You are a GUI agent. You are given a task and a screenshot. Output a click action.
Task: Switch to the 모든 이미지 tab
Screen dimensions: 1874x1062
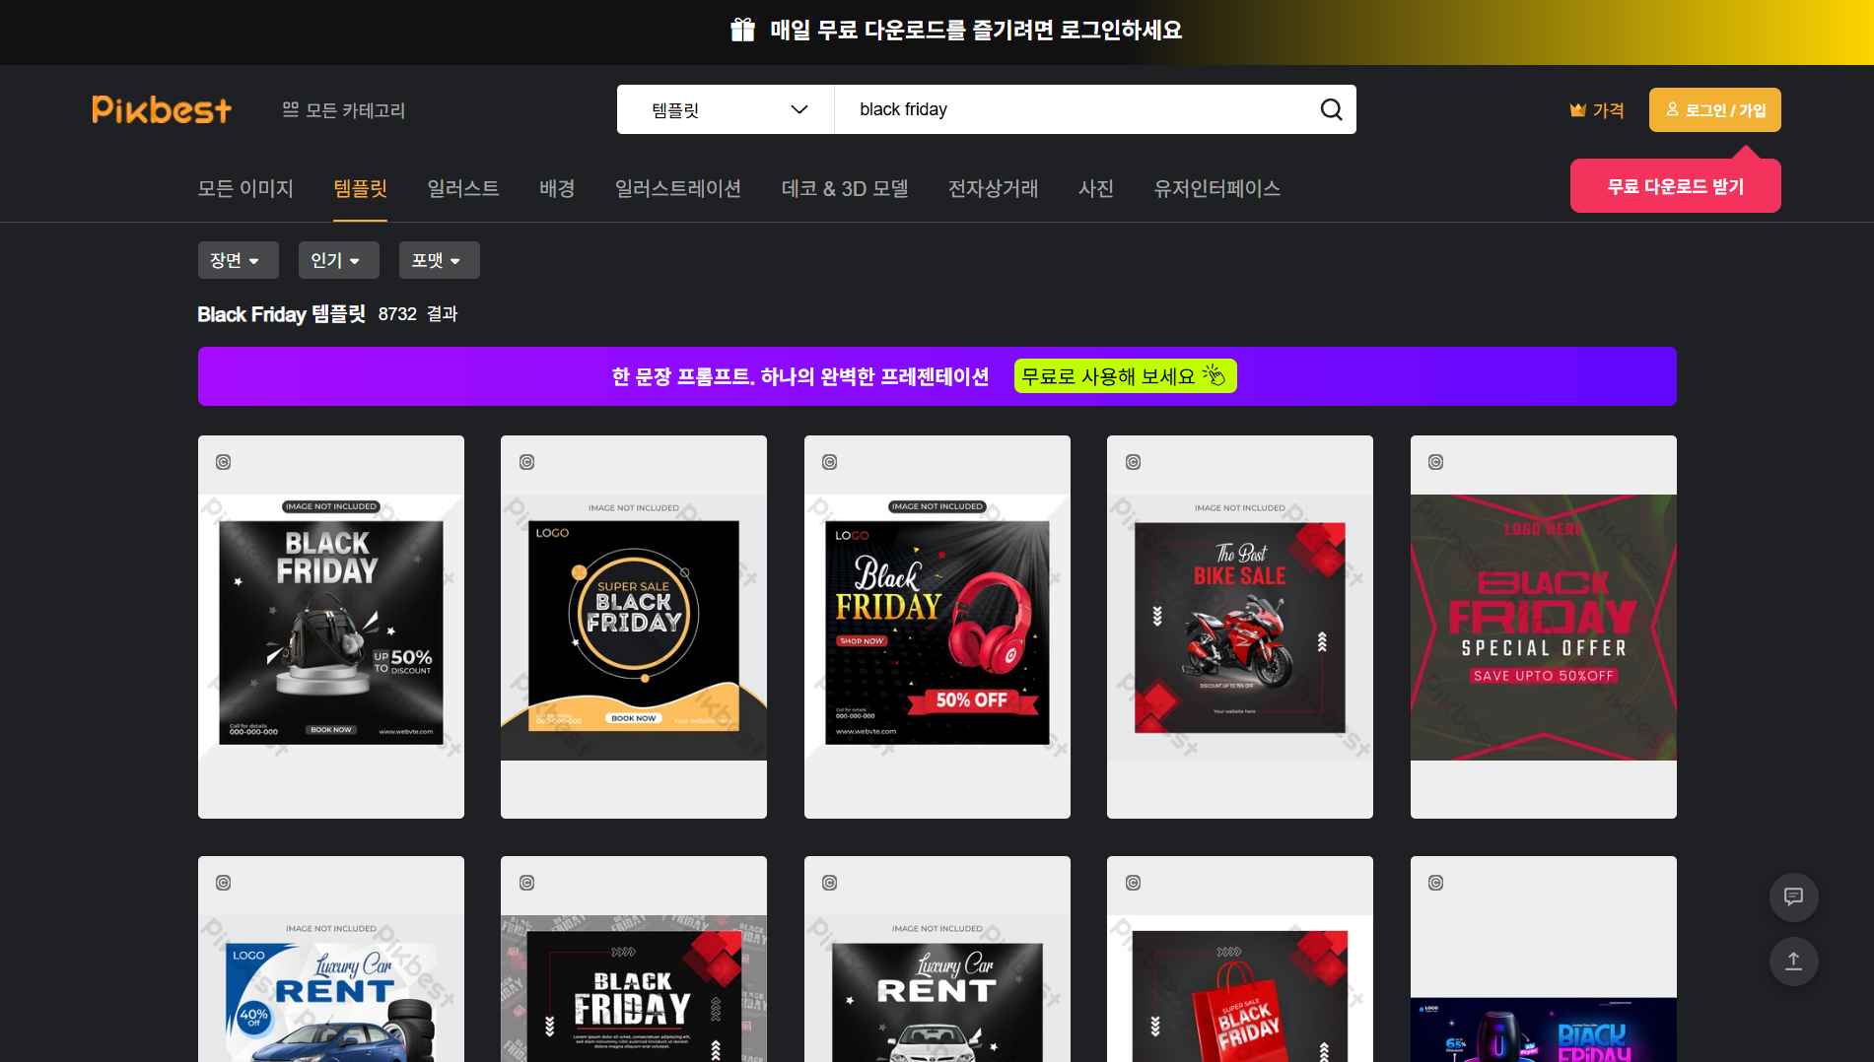pos(245,189)
